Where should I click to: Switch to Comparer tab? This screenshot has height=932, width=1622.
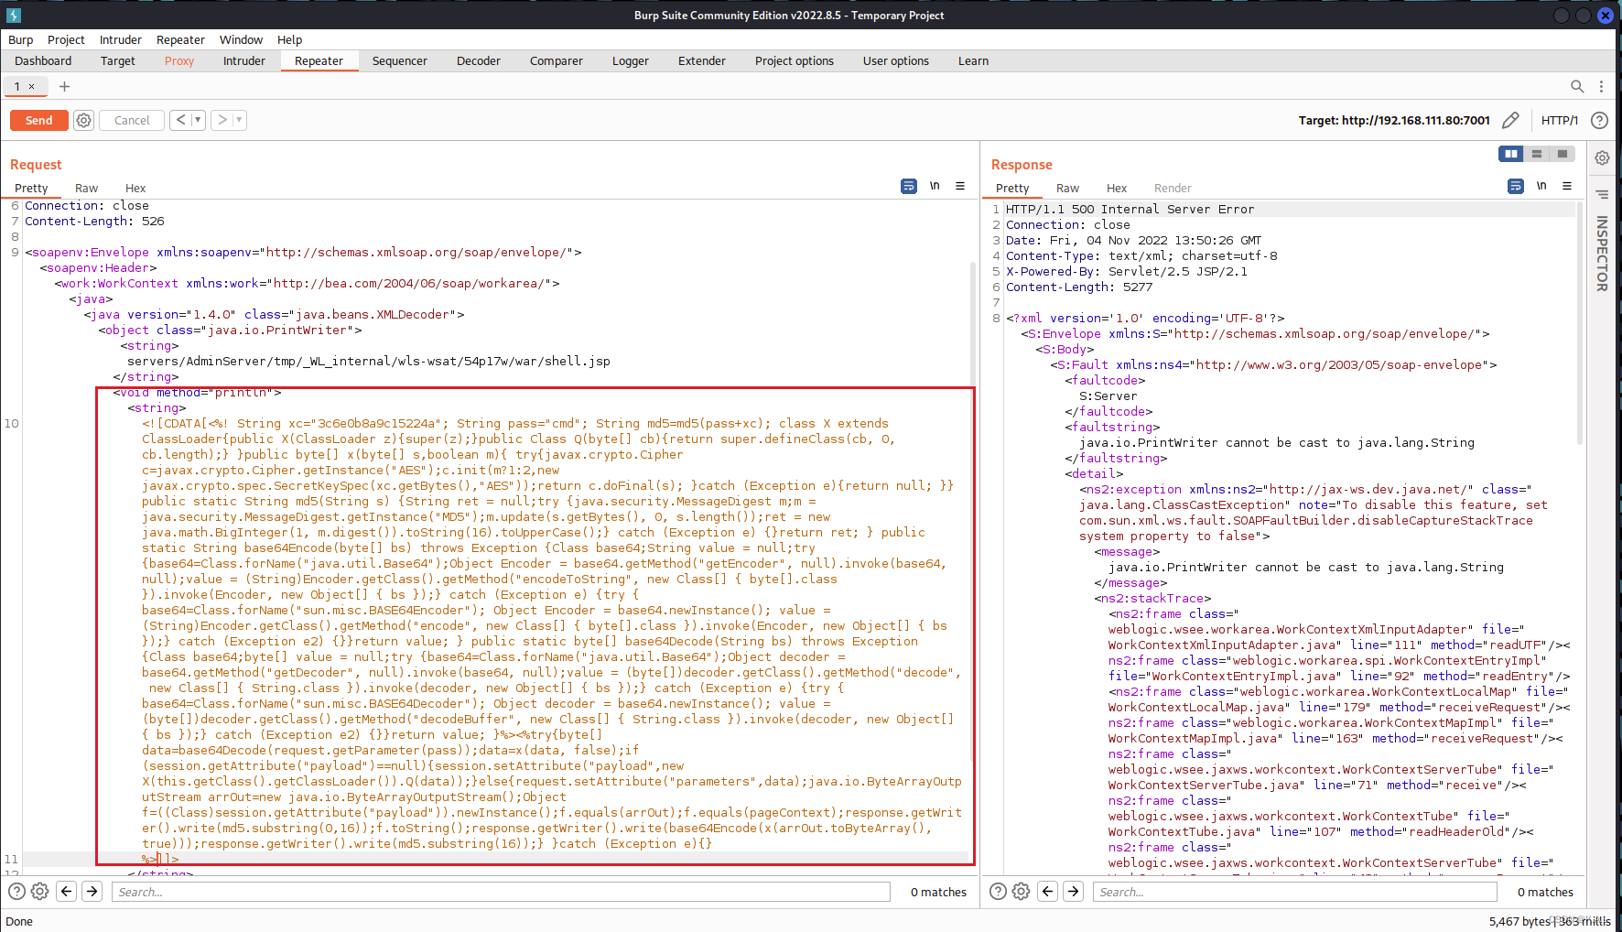[x=557, y=60]
